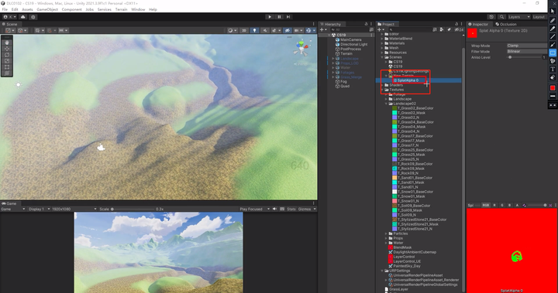Screen dimensions: 558x293
Task: Open the Layers dropdown
Action: [x=518, y=17]
